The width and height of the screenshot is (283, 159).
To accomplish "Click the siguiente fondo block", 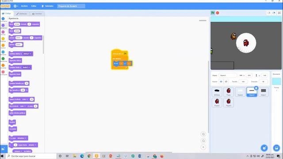I will [x=15, y=74].
